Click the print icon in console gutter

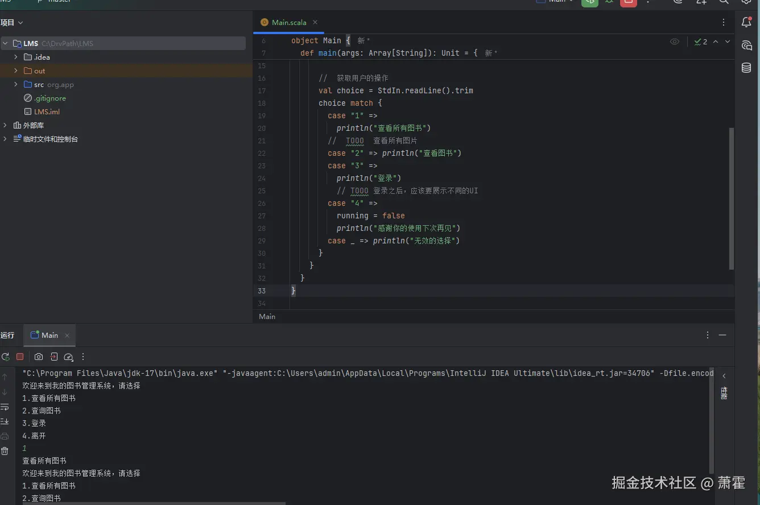[5, 436]
